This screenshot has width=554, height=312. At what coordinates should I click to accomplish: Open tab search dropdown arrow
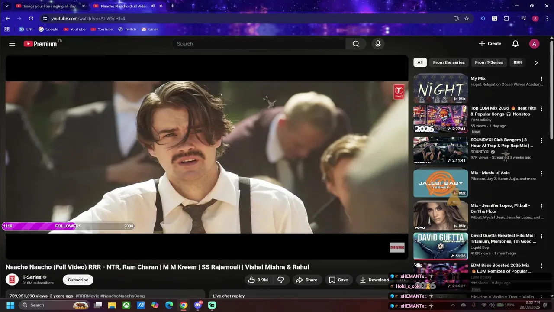pos(6,6)
